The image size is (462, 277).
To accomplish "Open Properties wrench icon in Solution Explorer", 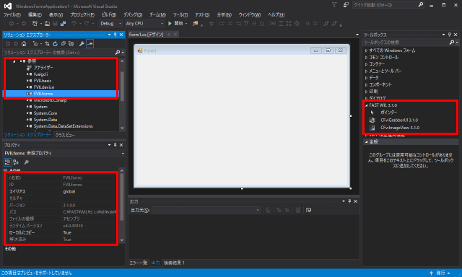I will 82,44.
